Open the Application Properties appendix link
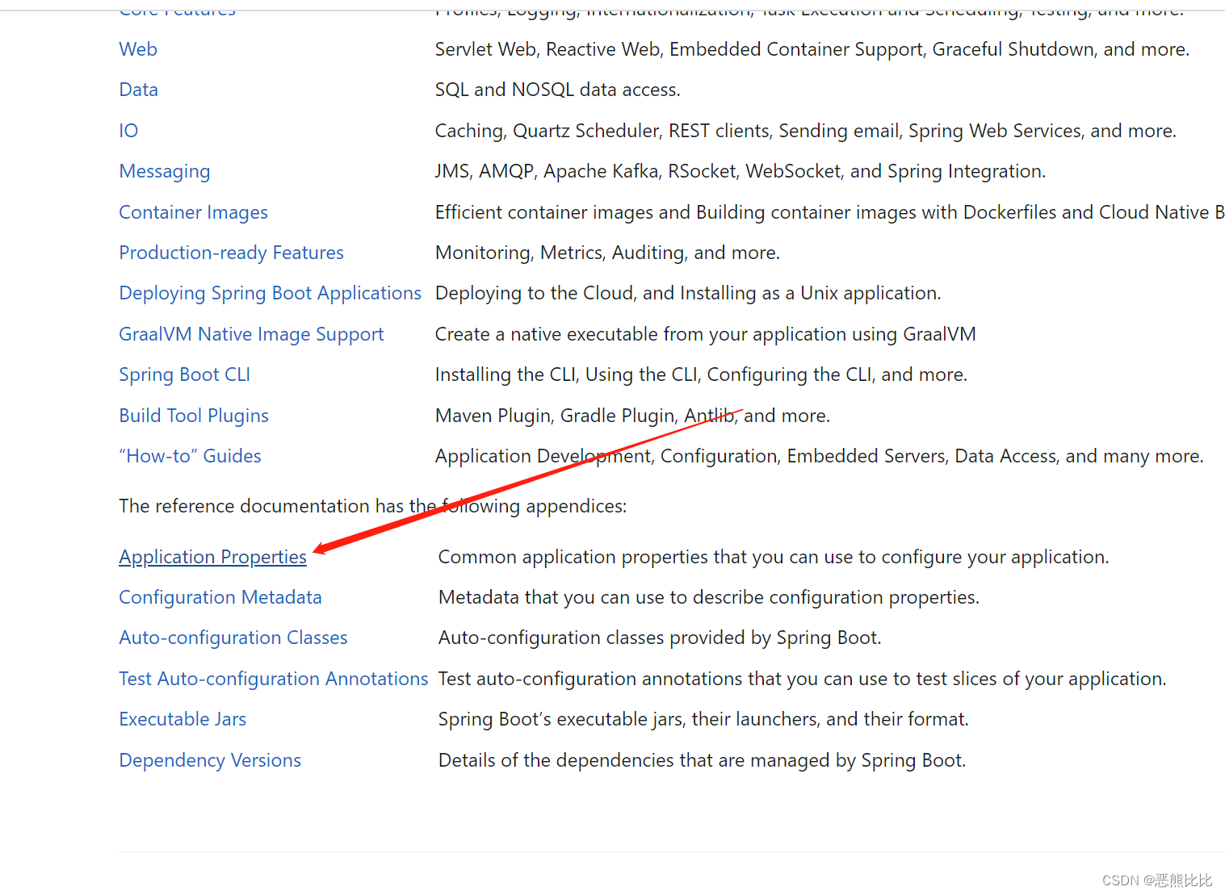Image resolution: width=1225 pixels, height=895 pixels. pos(213,557)
